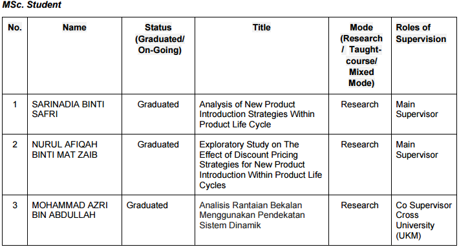Screen dimensions: 459x247
Task: Click 'Main Supervisor' in row 1
Action: pos(417,109)
